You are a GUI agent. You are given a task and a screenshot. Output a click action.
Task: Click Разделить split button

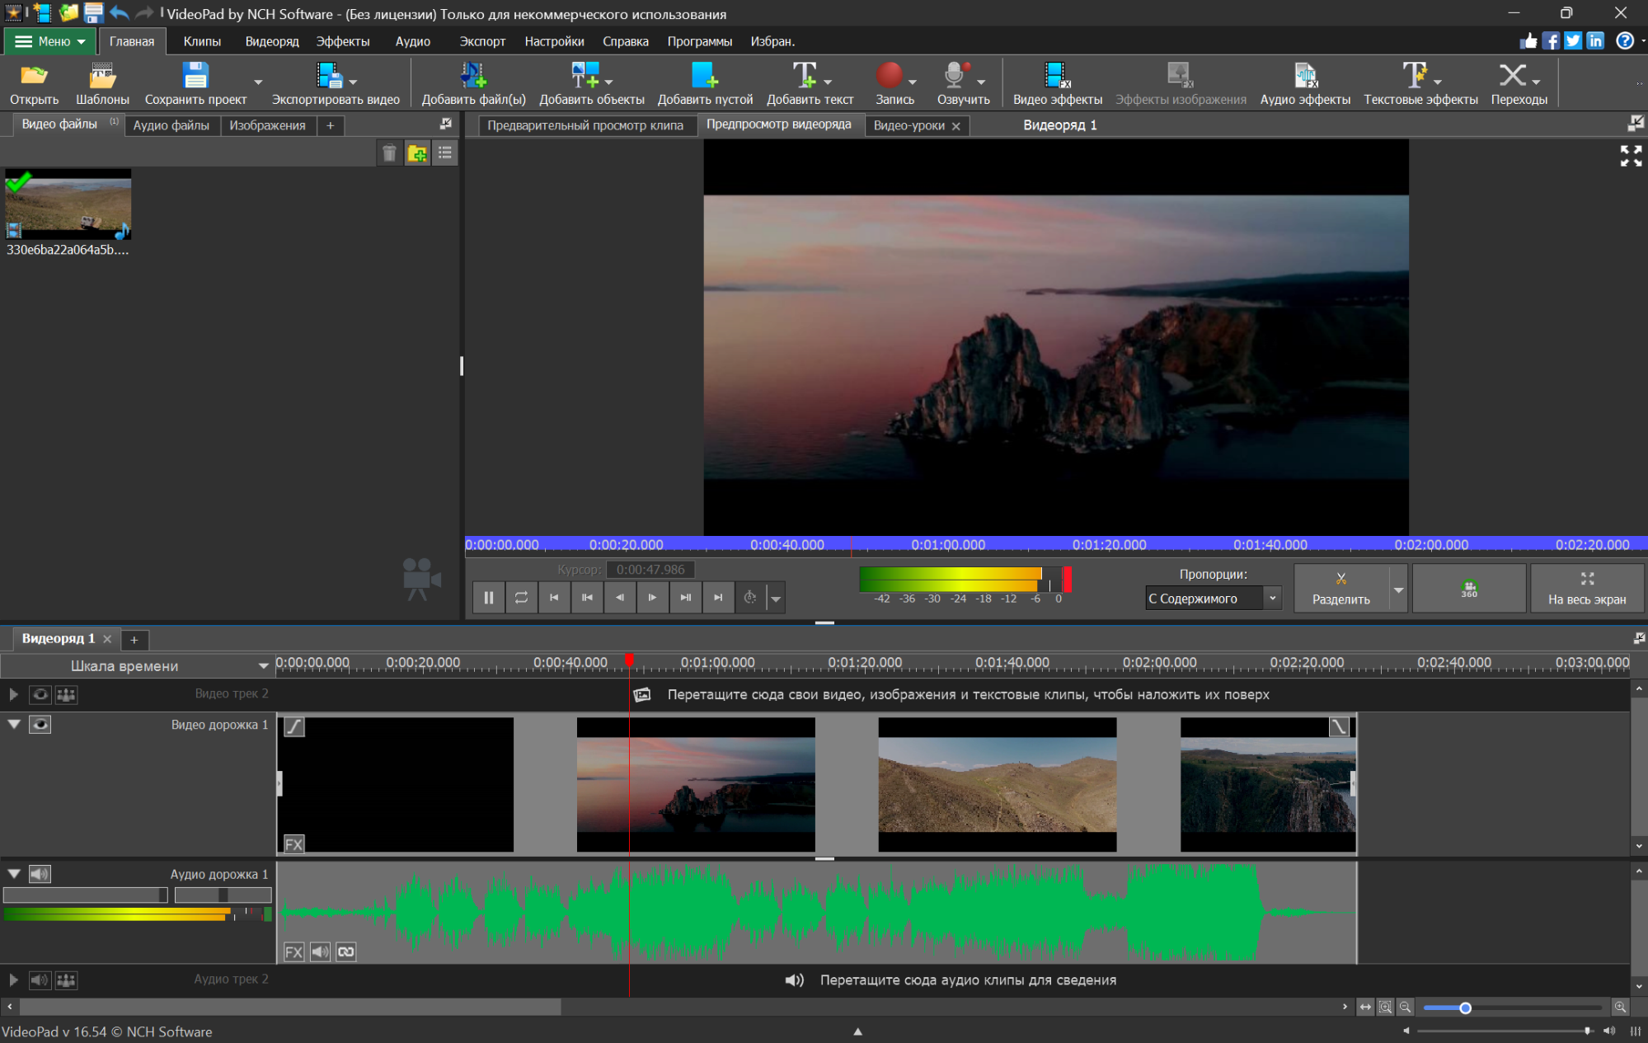point(1341,589)
